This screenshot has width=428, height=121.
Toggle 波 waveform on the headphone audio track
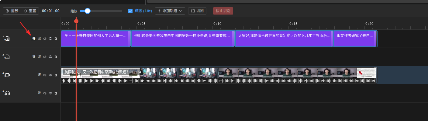39,93
